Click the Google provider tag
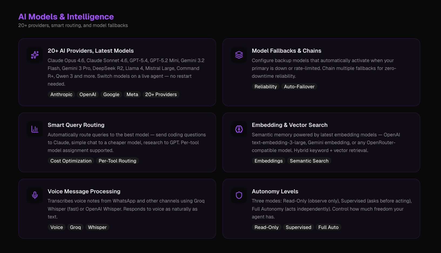The image size is (441, 253). 111,95
